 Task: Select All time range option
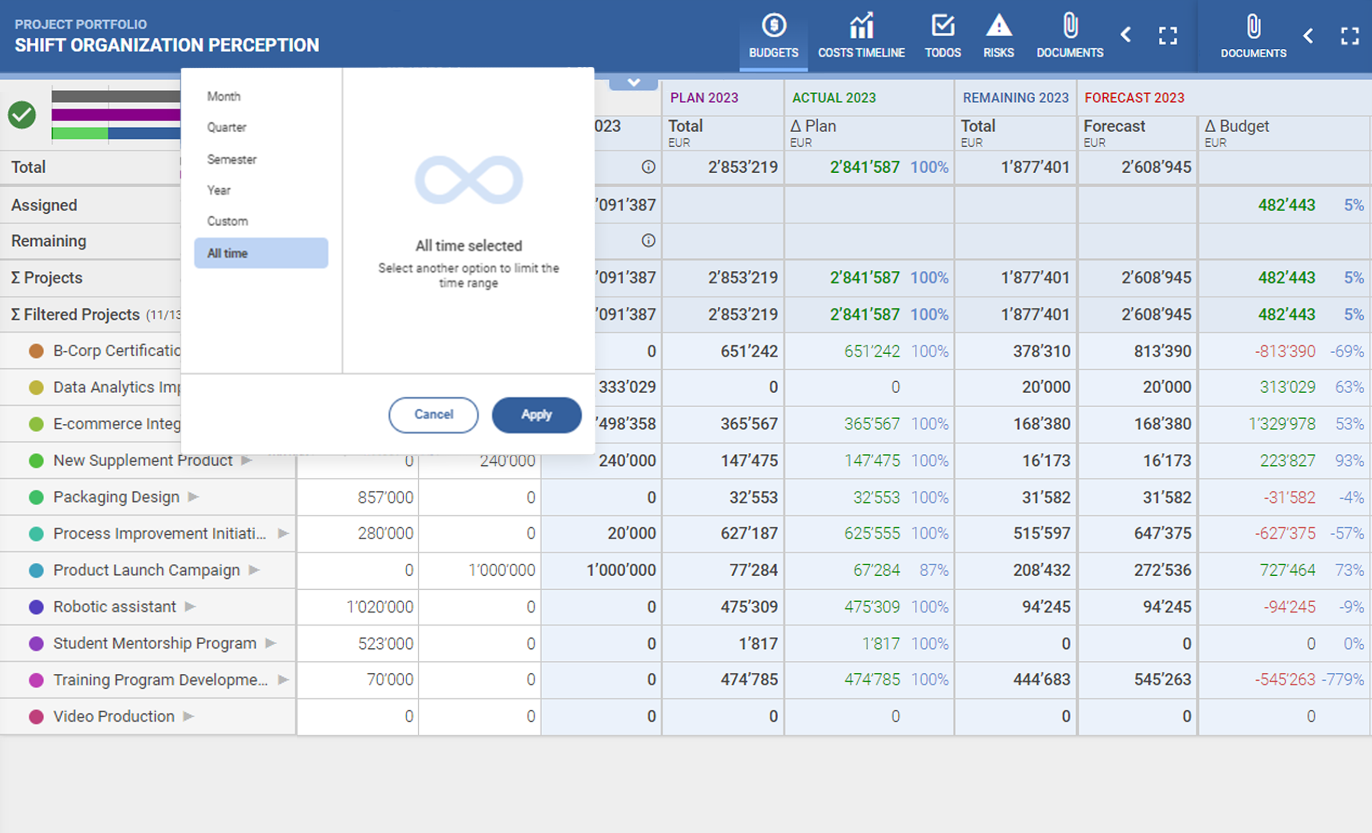(x=260, y=253)
